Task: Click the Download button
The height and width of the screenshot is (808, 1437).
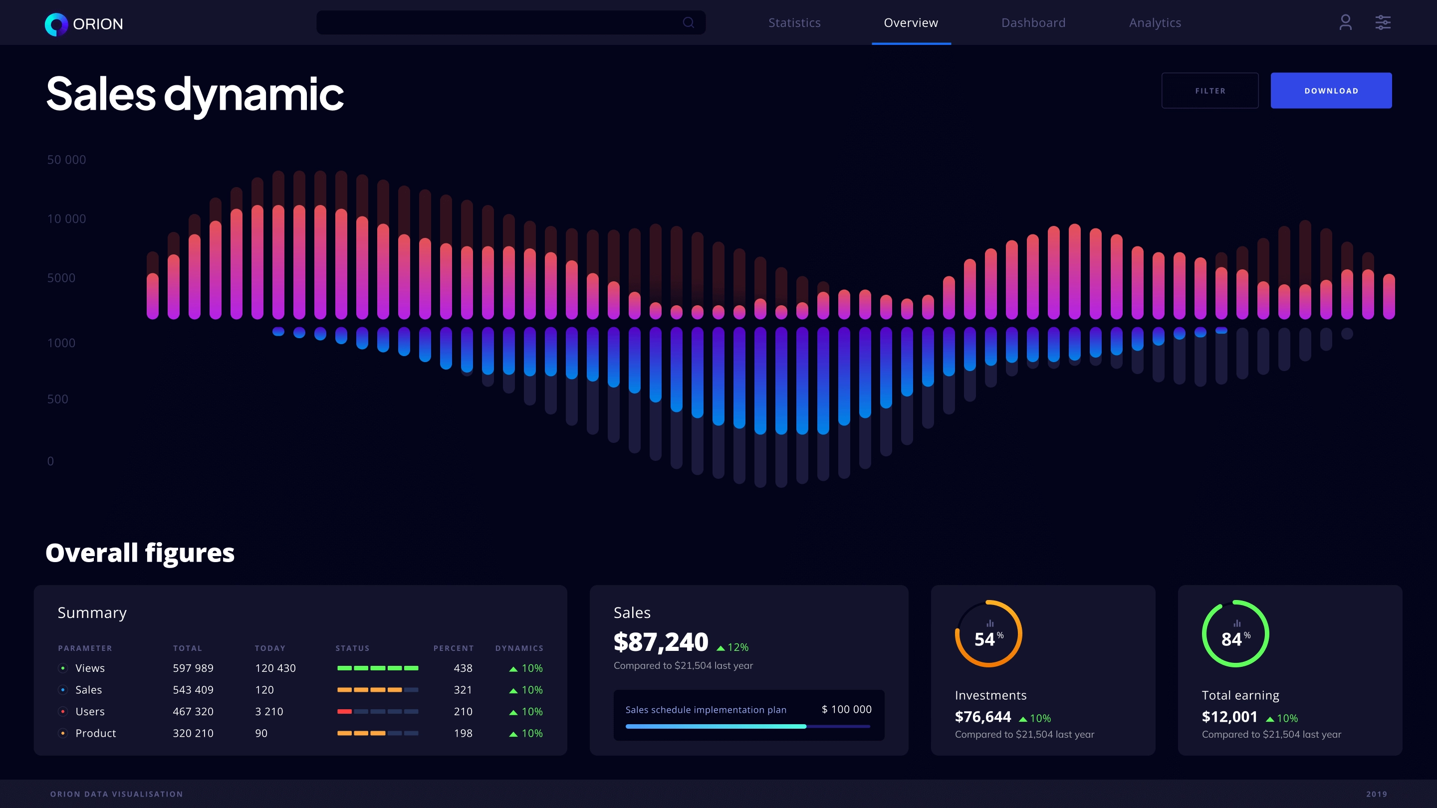Action: (1331, 90)
